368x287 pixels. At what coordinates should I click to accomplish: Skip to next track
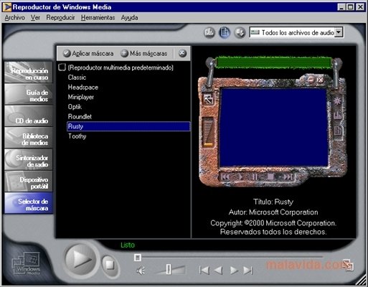coord(247,270)
